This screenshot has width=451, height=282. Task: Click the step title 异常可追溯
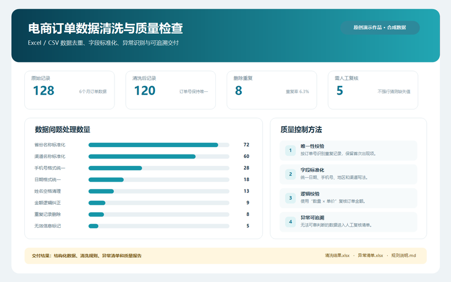click(312, 218)
